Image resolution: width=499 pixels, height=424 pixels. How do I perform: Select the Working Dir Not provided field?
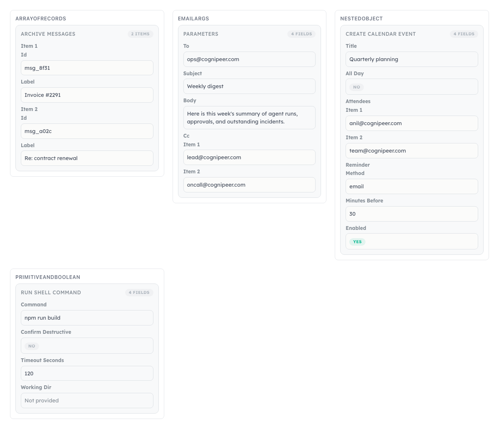pyautogui.click(x=87, y=400)
